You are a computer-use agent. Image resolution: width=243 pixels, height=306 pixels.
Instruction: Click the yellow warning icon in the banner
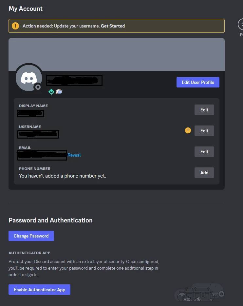click(15, 26)
